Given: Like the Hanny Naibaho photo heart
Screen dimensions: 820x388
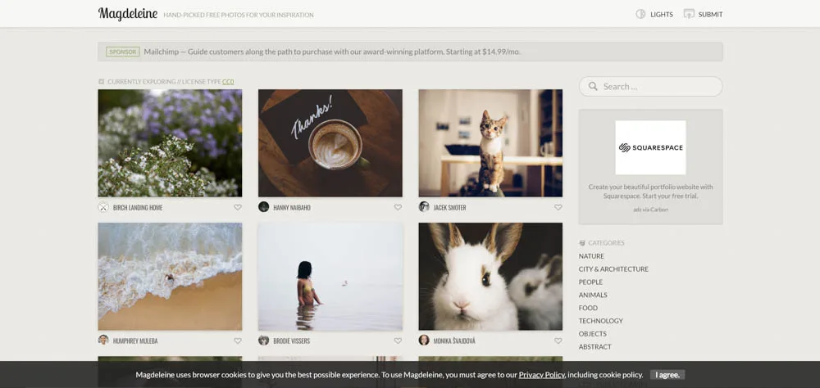Looking at the screenshot, I should [398, 207].
